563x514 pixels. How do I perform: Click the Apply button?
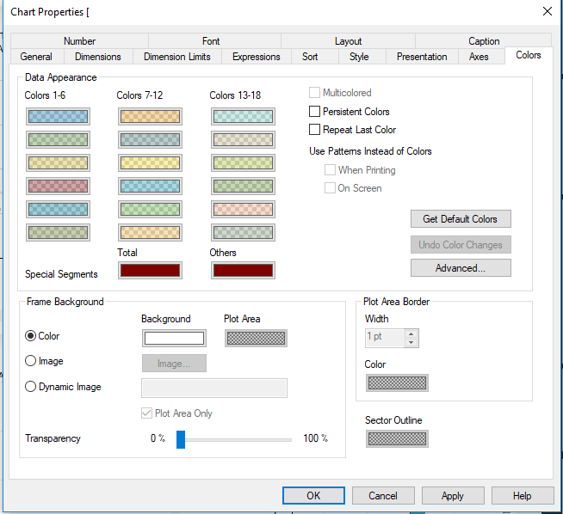tap(453, 495)
